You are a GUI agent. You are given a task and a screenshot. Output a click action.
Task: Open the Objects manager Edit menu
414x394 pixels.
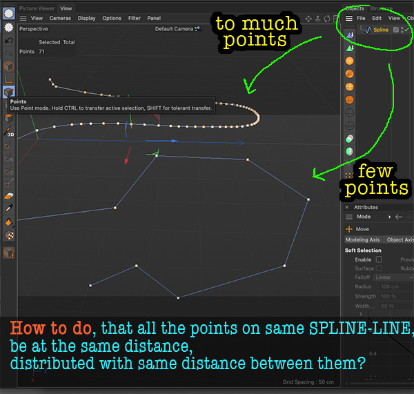(x=377, y=18)
